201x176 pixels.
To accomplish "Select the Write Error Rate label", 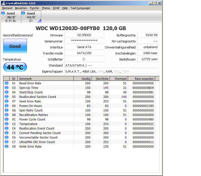I will [x=30, y=147].
